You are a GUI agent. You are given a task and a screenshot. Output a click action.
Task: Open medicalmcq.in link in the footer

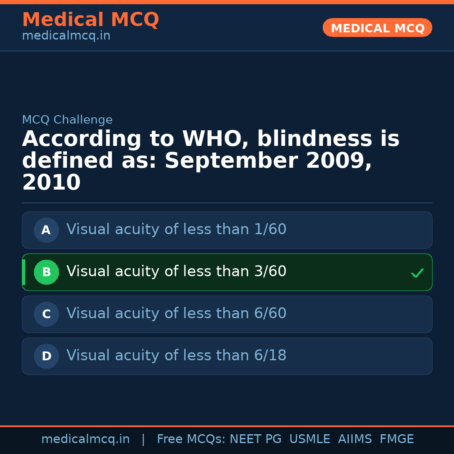(x=85, y=439)
